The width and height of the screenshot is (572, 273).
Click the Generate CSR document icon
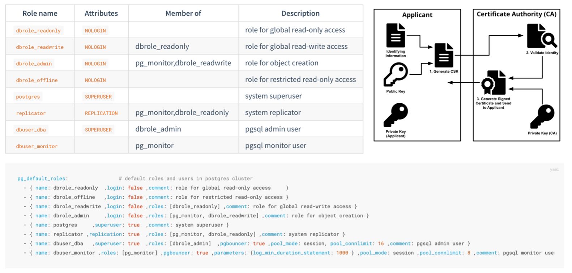point(444,55)
